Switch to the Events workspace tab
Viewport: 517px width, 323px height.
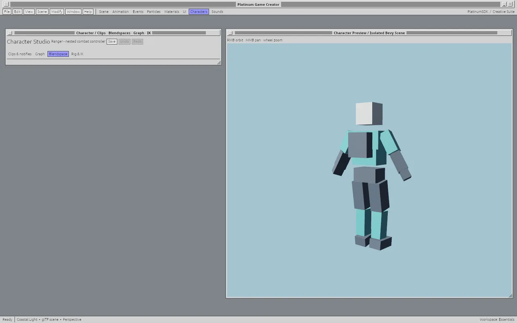(138, 12)
